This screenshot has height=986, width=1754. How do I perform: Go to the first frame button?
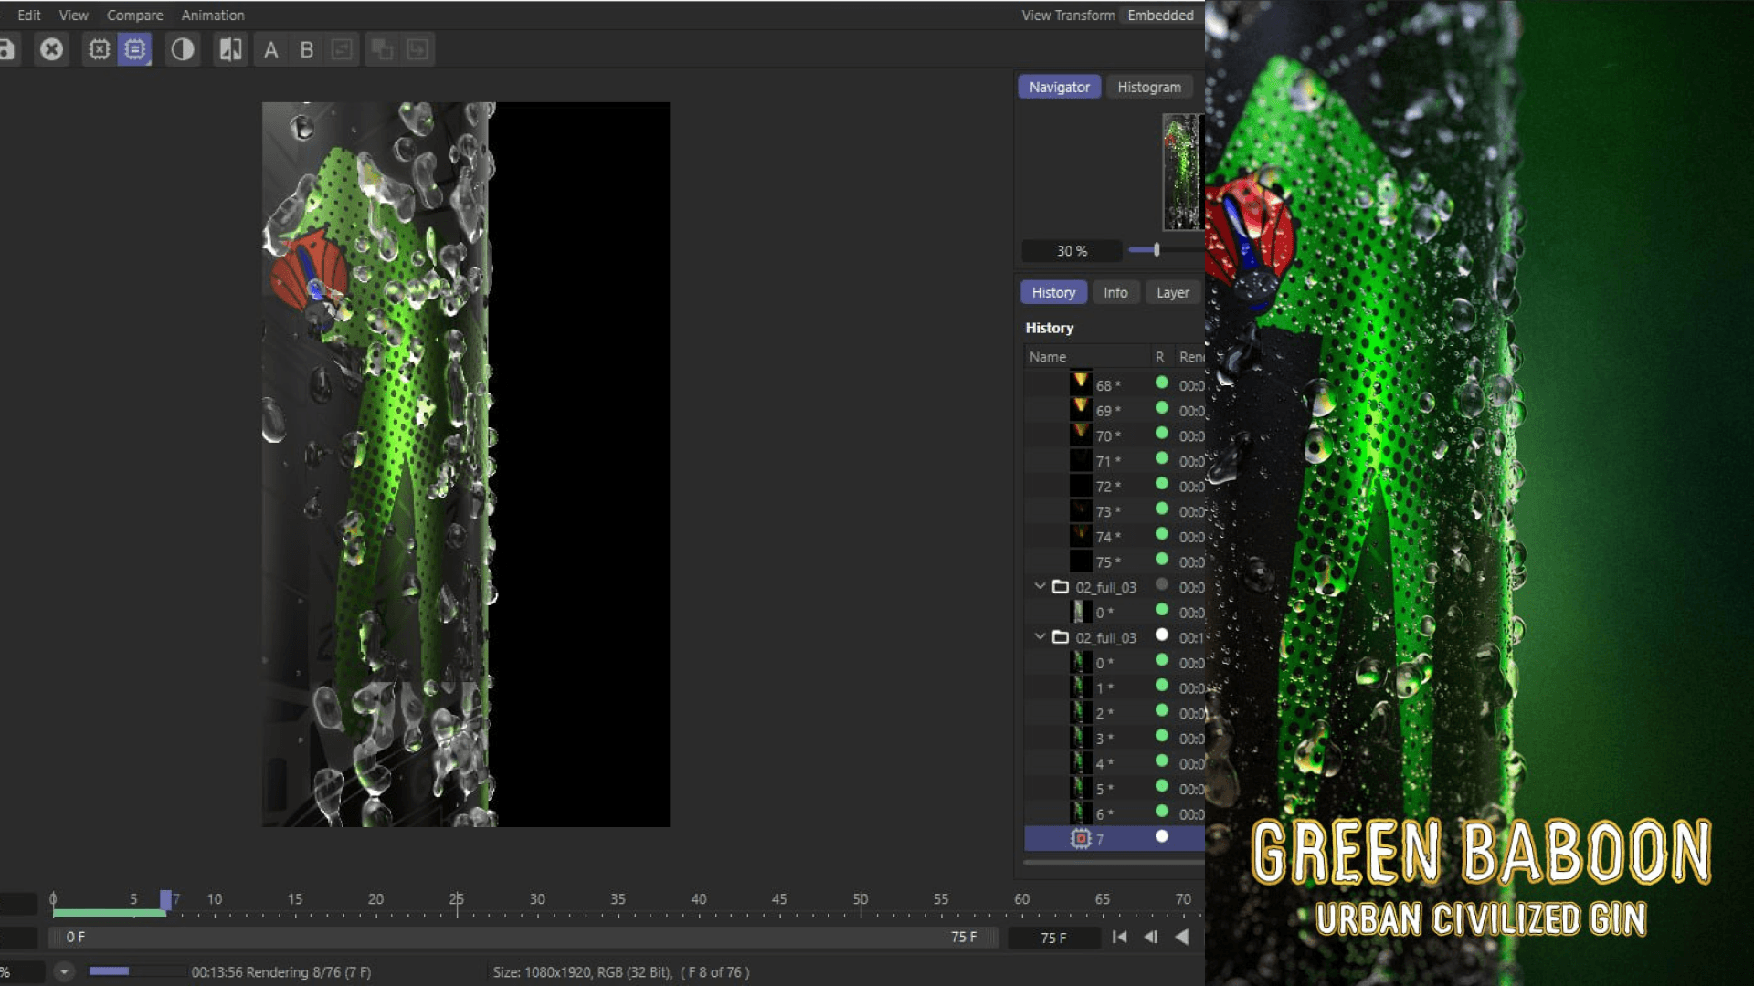click(x=1119, y=937)
